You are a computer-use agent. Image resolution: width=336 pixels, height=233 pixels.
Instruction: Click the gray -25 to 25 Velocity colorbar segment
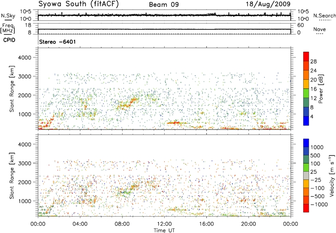(306, 175)
